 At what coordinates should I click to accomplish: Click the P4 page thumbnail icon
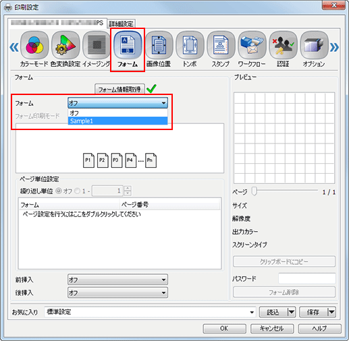tap(130, 160)
